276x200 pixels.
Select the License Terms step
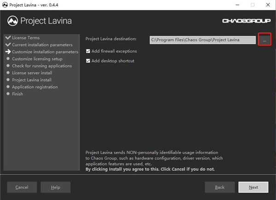point(26,38)
